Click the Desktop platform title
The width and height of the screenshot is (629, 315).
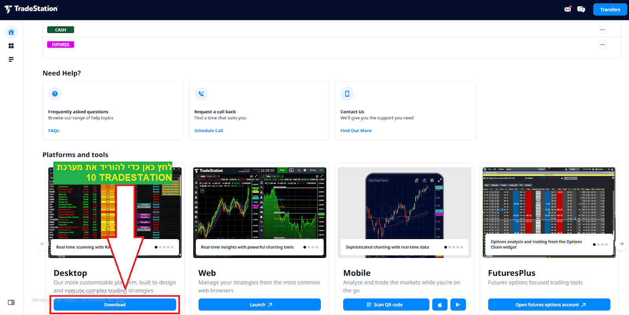(70, 273)
